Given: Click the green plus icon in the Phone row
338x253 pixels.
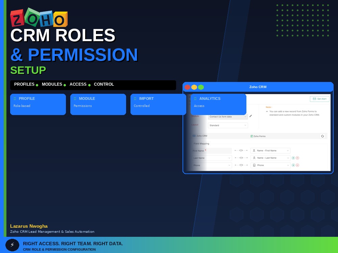Looking at the screenshot, I should (x=293, y=165).
